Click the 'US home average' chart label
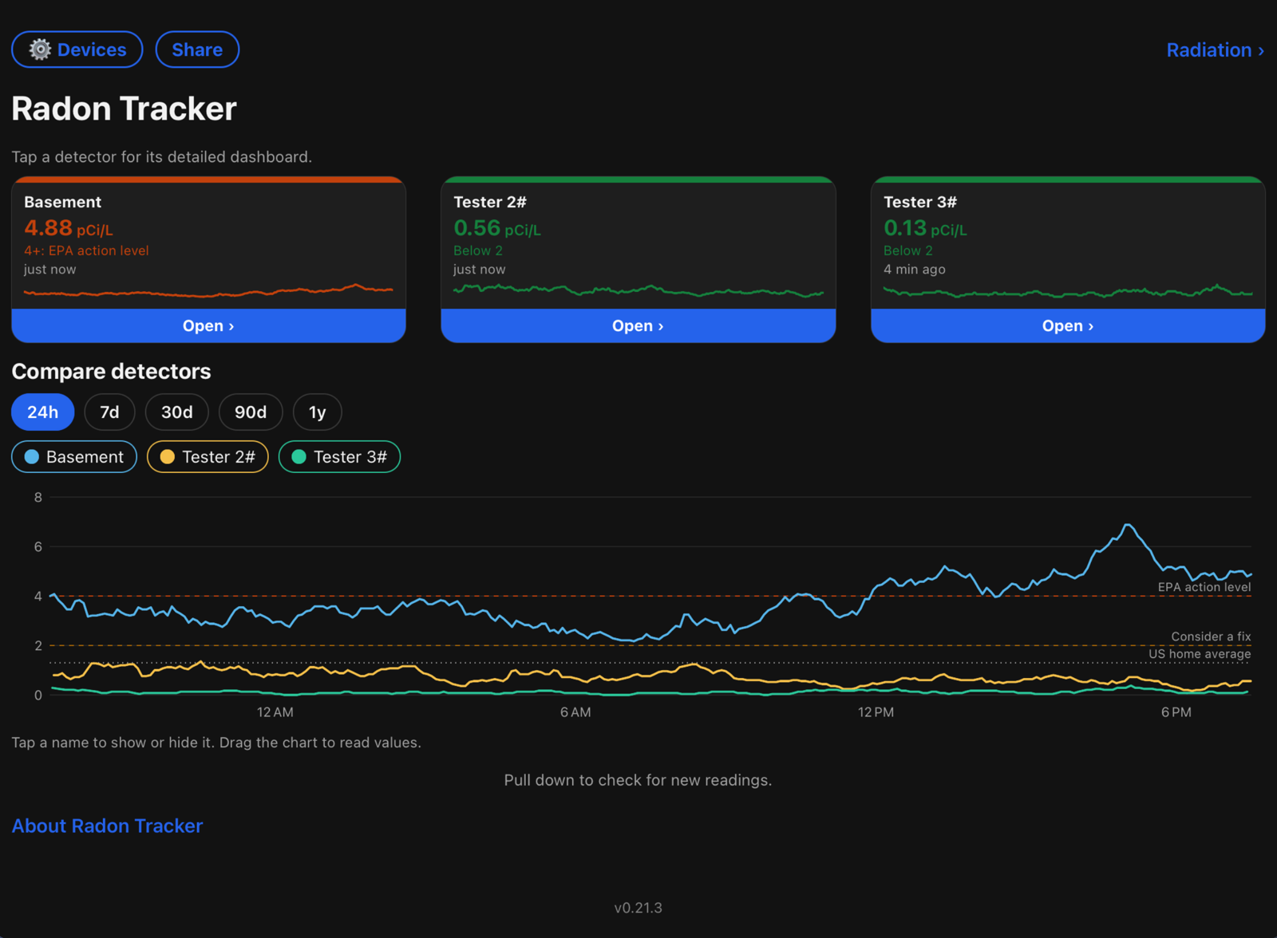Image resolution: width=1277 pixels, height=938 pixels. (1200, 654)
